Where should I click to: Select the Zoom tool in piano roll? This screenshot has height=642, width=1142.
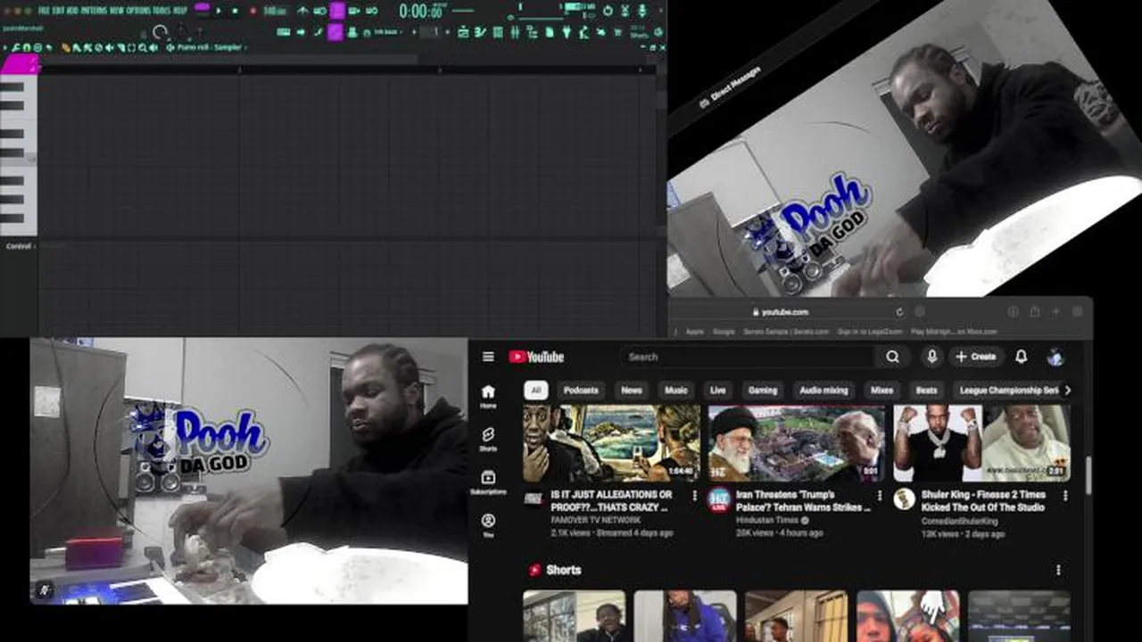click(x=143, y=47)
